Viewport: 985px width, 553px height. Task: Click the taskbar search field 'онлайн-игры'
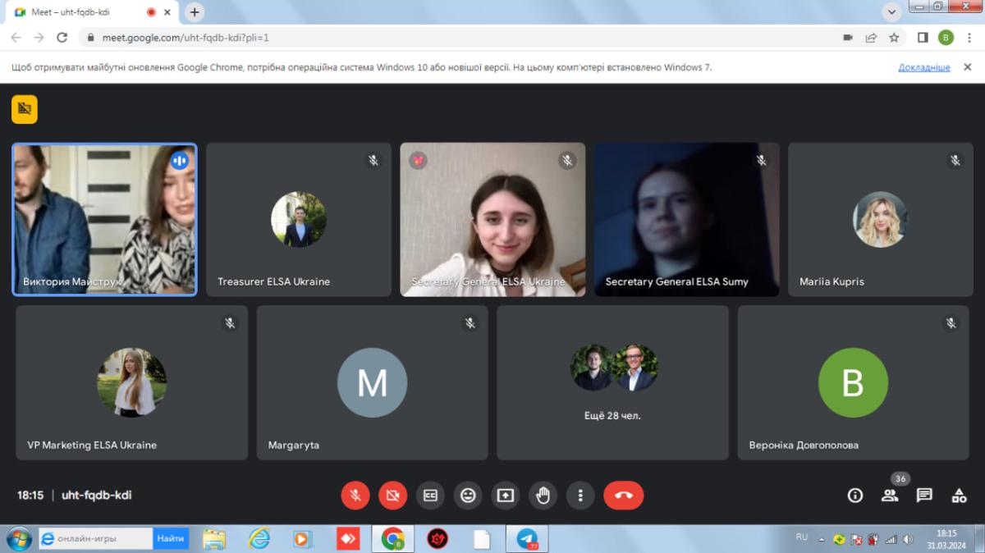(x=95, y=539)
